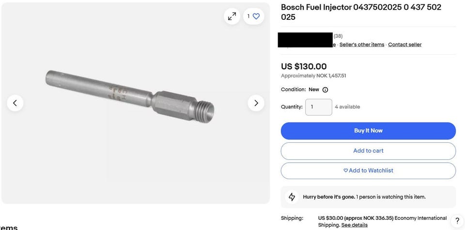The width and height of the screenshot is (465, 230).
Task: Open the condition info icon
Action: 325,90
